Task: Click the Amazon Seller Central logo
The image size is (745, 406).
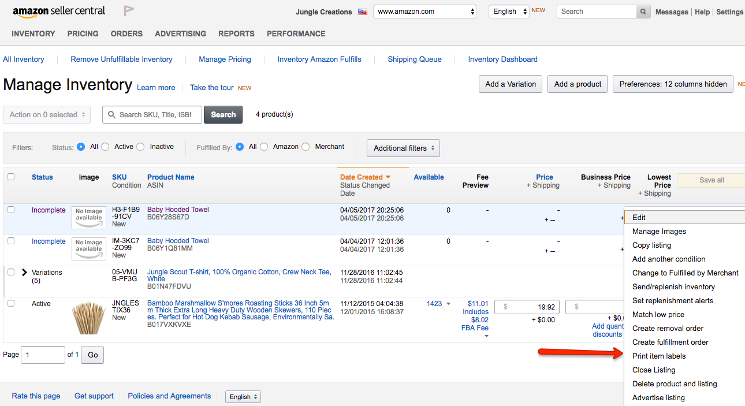Action: [59, 11]
